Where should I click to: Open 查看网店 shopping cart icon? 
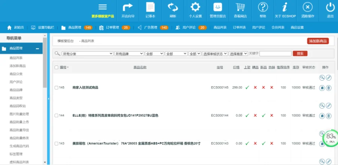240,7
